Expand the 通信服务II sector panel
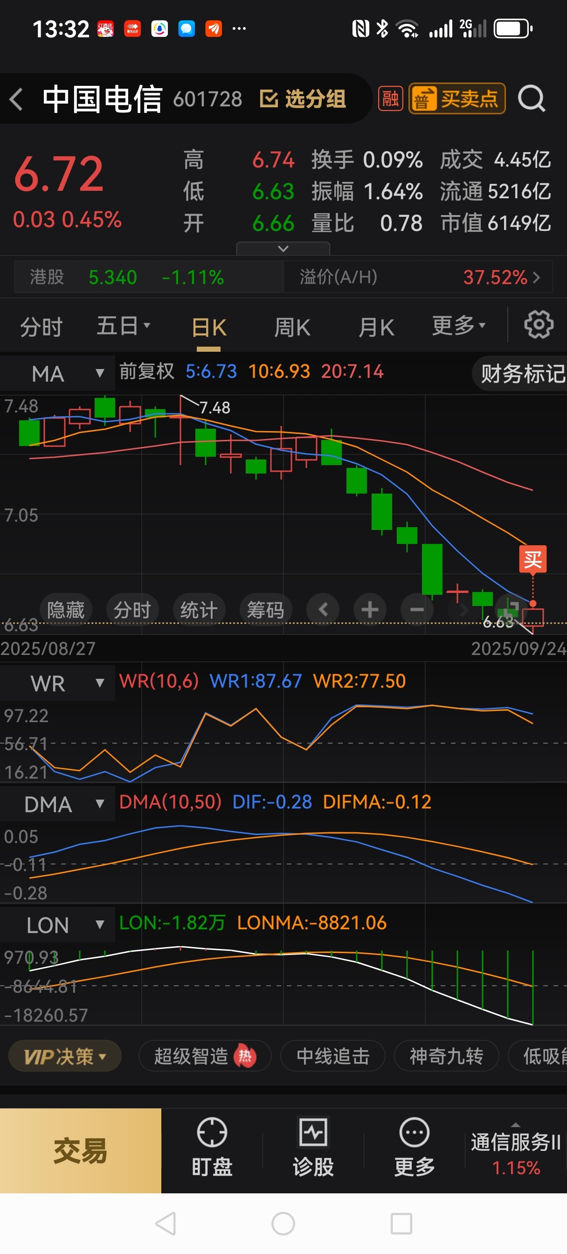Viewport: 567px width, 1254px height. 516,1152
